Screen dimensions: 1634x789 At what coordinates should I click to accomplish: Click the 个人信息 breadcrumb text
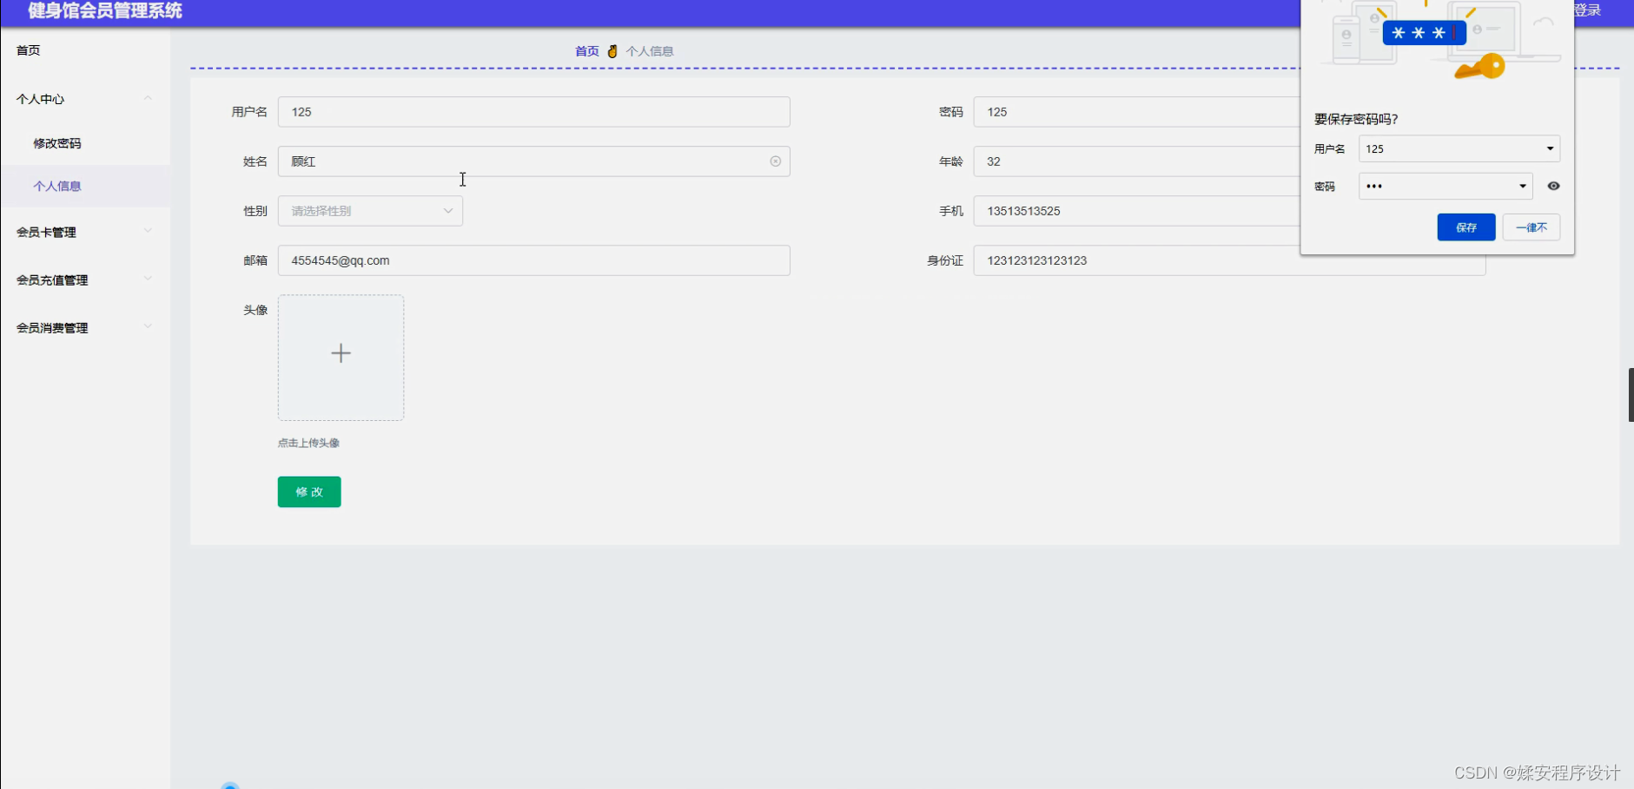point(650,51)
